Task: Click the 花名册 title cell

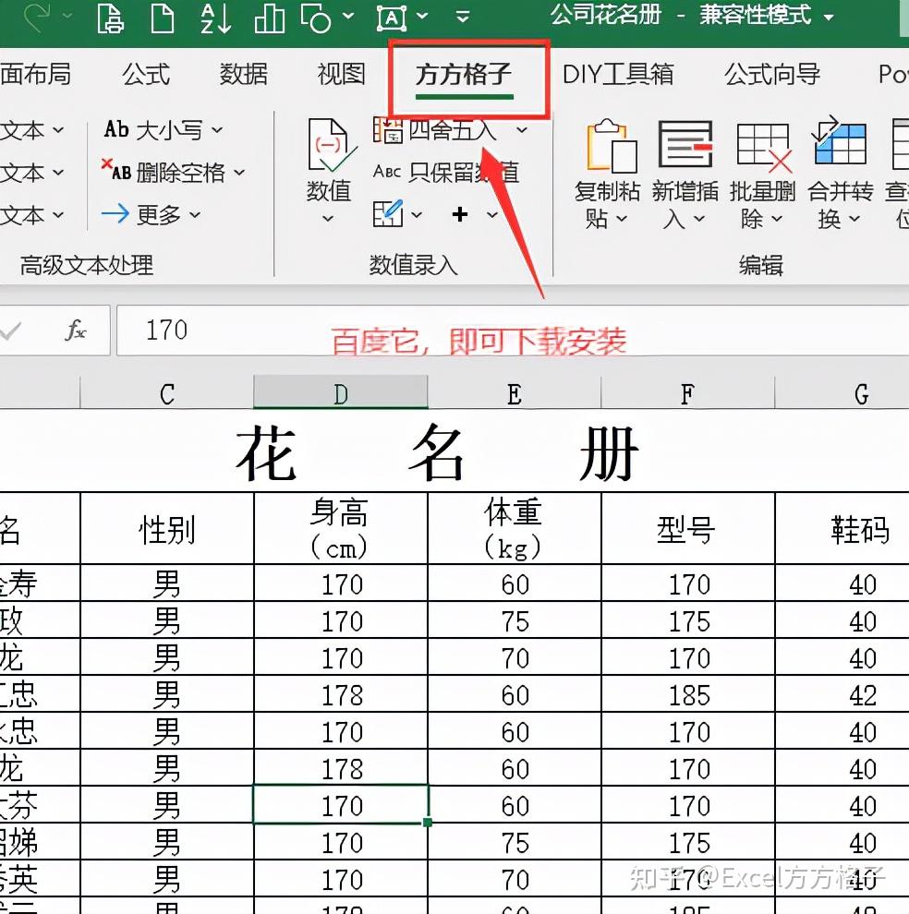Action: (x=438, y=451)
